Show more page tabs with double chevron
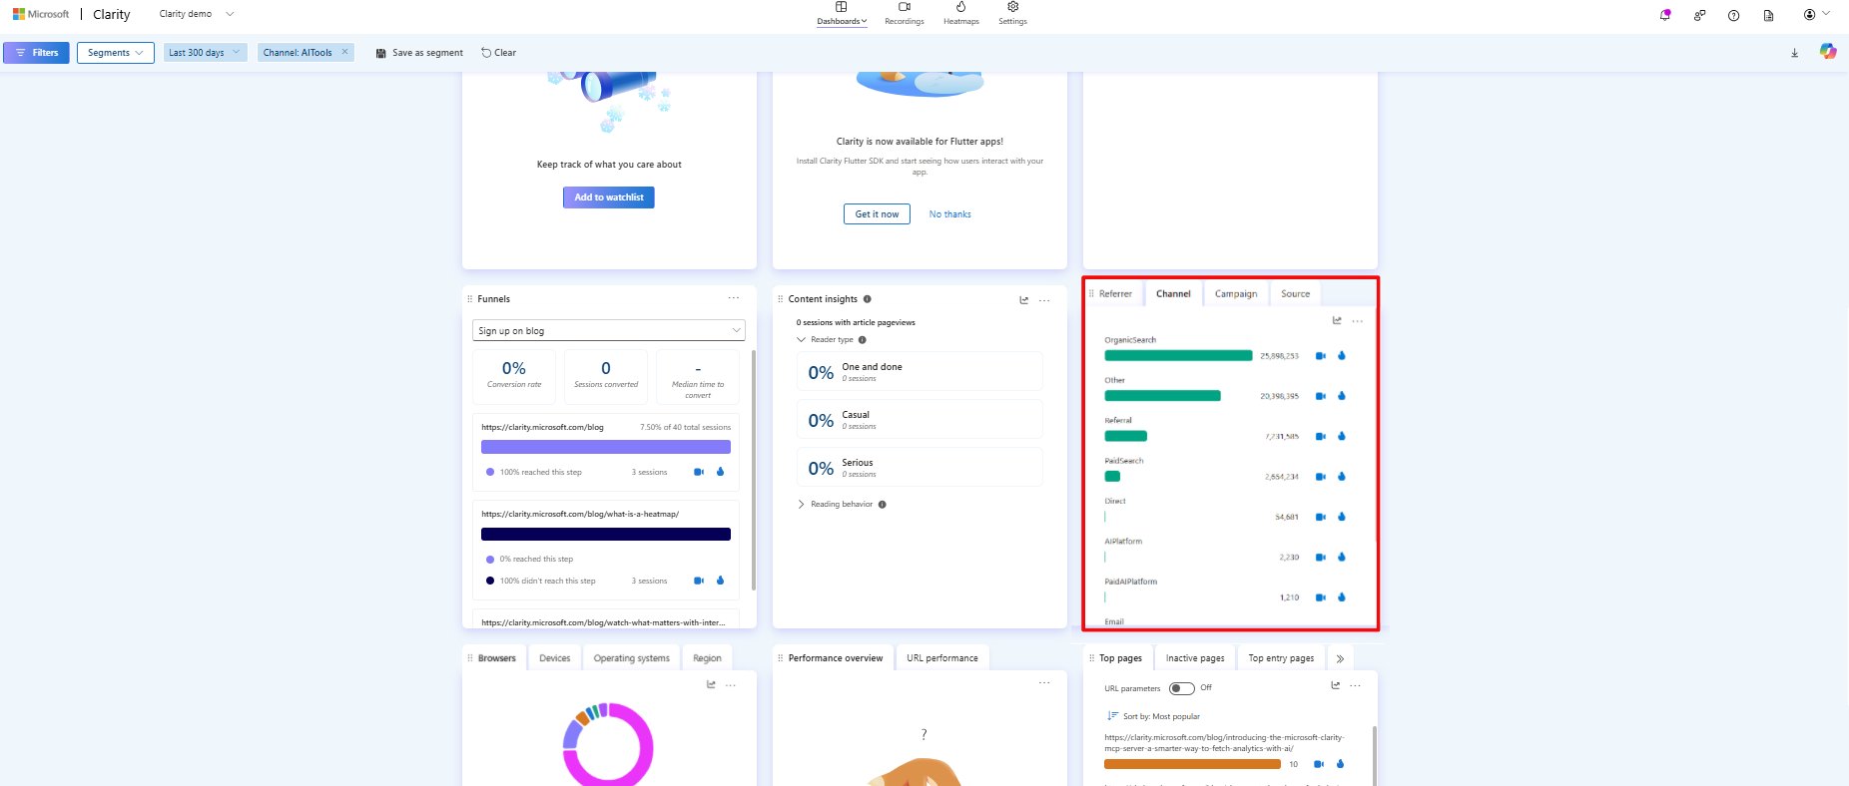 coord(1340,658)
